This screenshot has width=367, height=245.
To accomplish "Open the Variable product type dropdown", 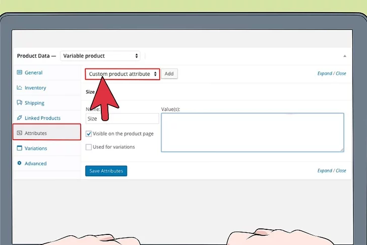I will [100, 56].
